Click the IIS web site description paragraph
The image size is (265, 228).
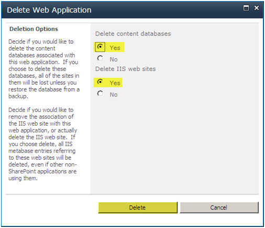coord(43,144)
